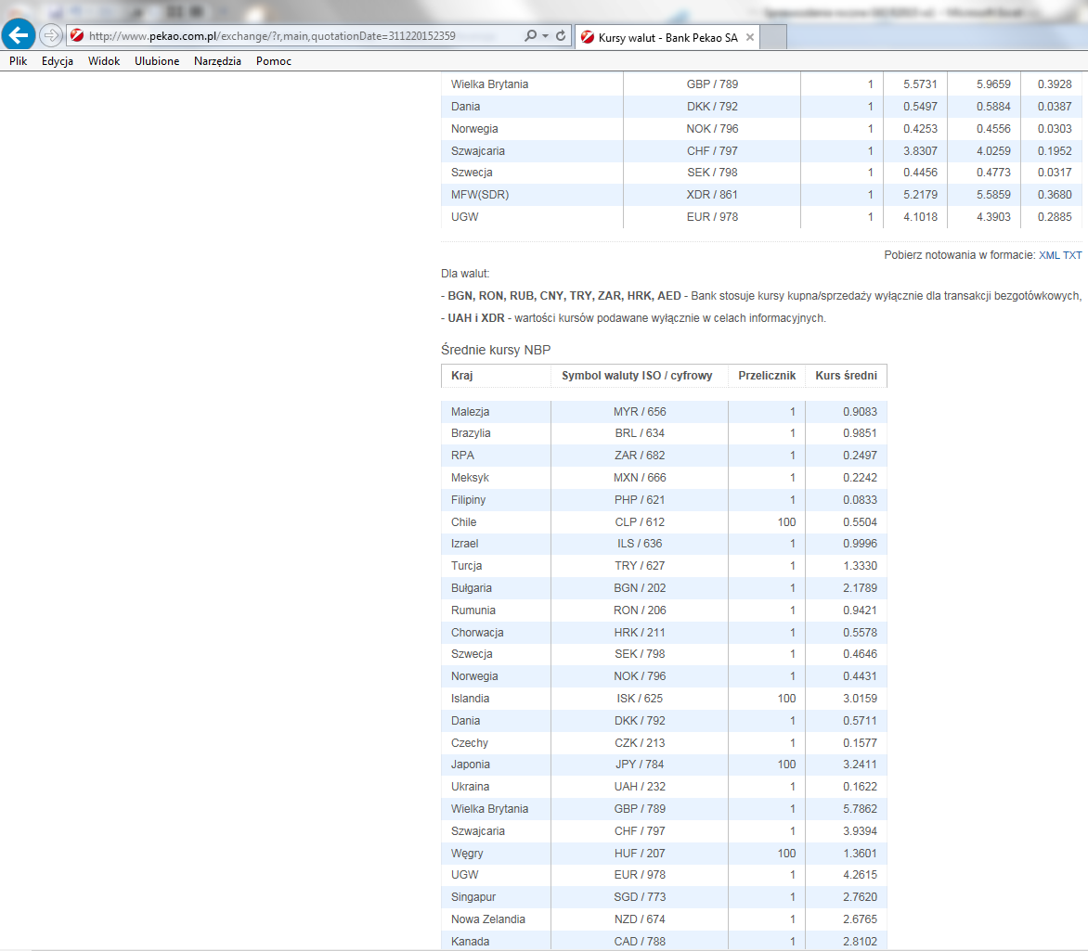Click SEK buy rate 0.4456

pos(920,172)
